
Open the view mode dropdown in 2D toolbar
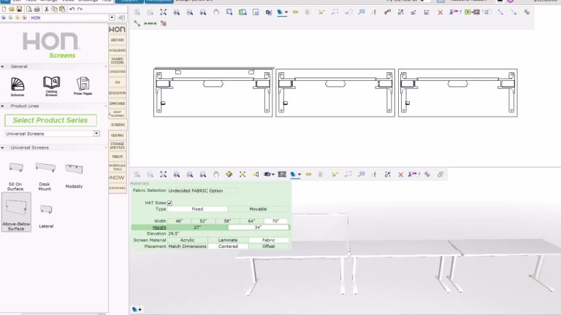(286, 12)
